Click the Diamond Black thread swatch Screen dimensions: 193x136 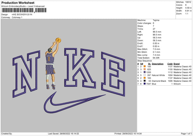pyautogui.click(x=145, y=81)
